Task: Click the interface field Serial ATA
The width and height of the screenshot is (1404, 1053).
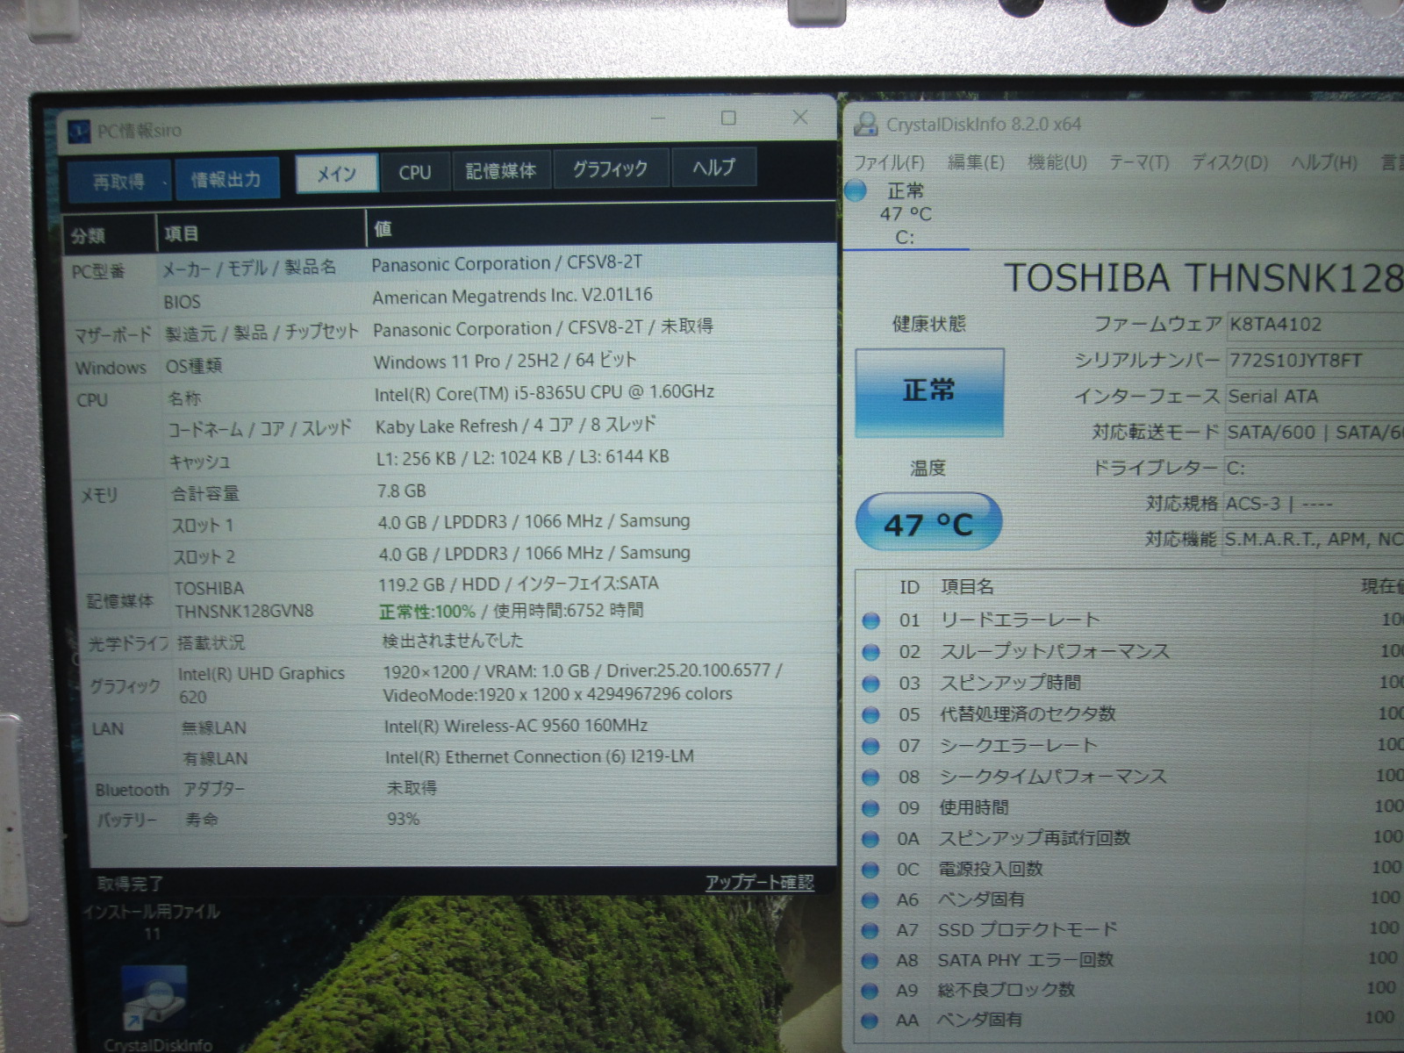Action: [1314, 397]
